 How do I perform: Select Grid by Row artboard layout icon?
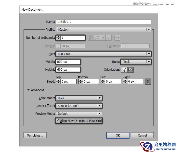[x=91, y=38]
